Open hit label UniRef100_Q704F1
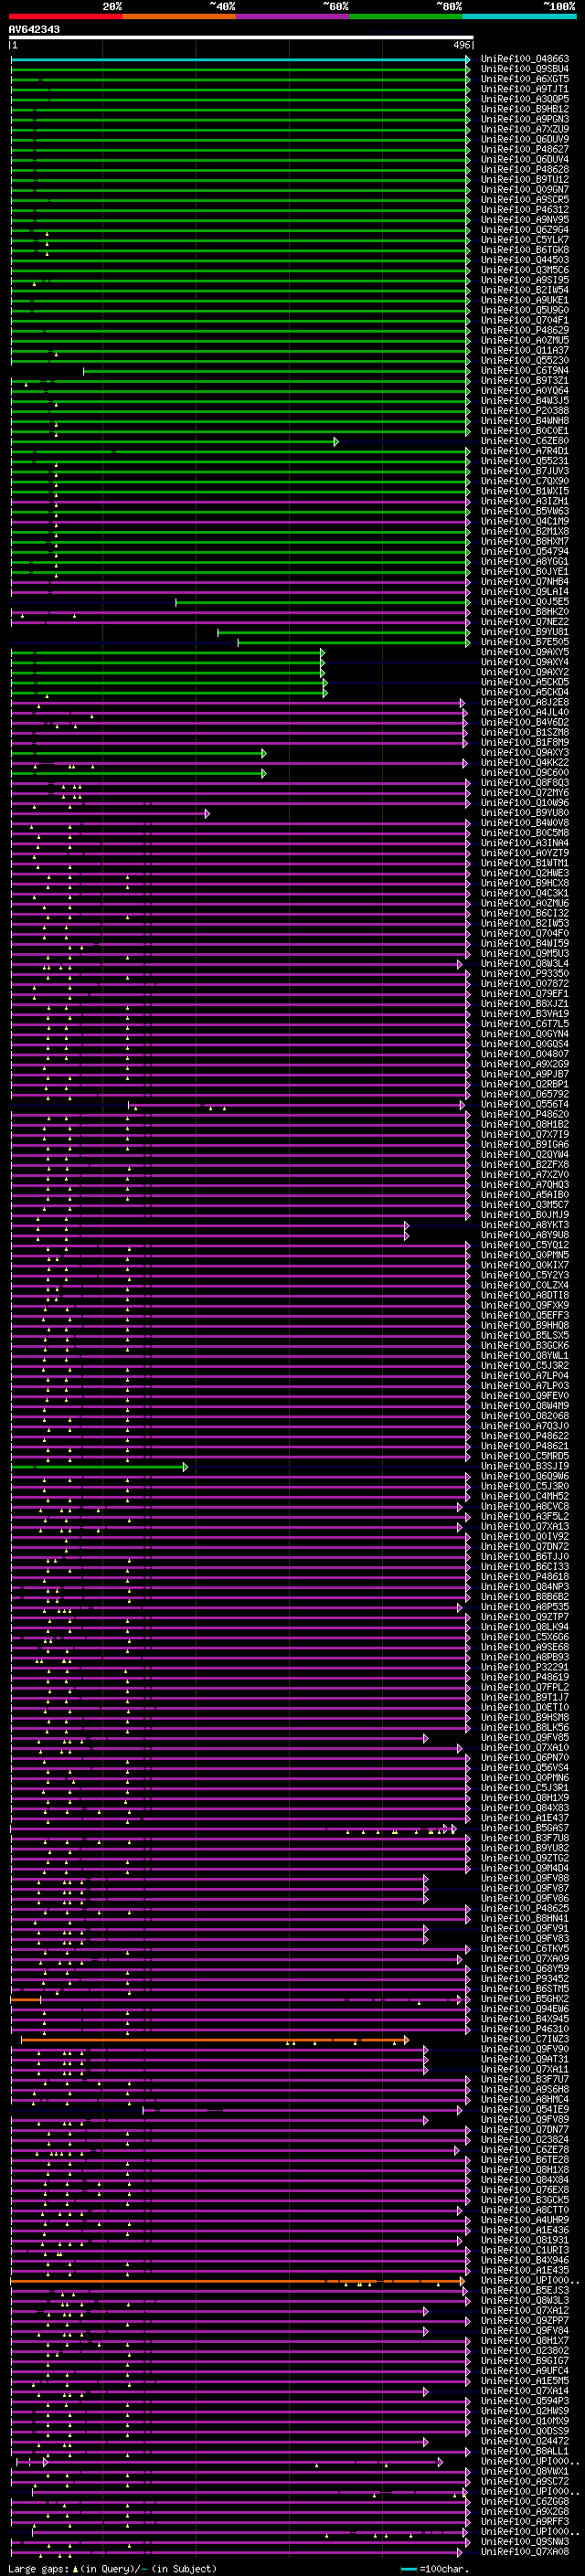 (x=524, y=320)
